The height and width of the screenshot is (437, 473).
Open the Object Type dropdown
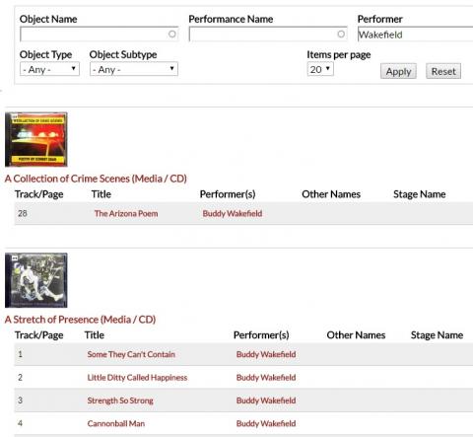pos(49,69)
